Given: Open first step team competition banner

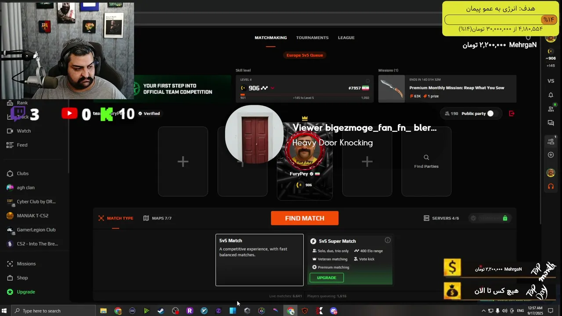Looking at the screenshot, I should pyautogui.click(x=182, y=89).
